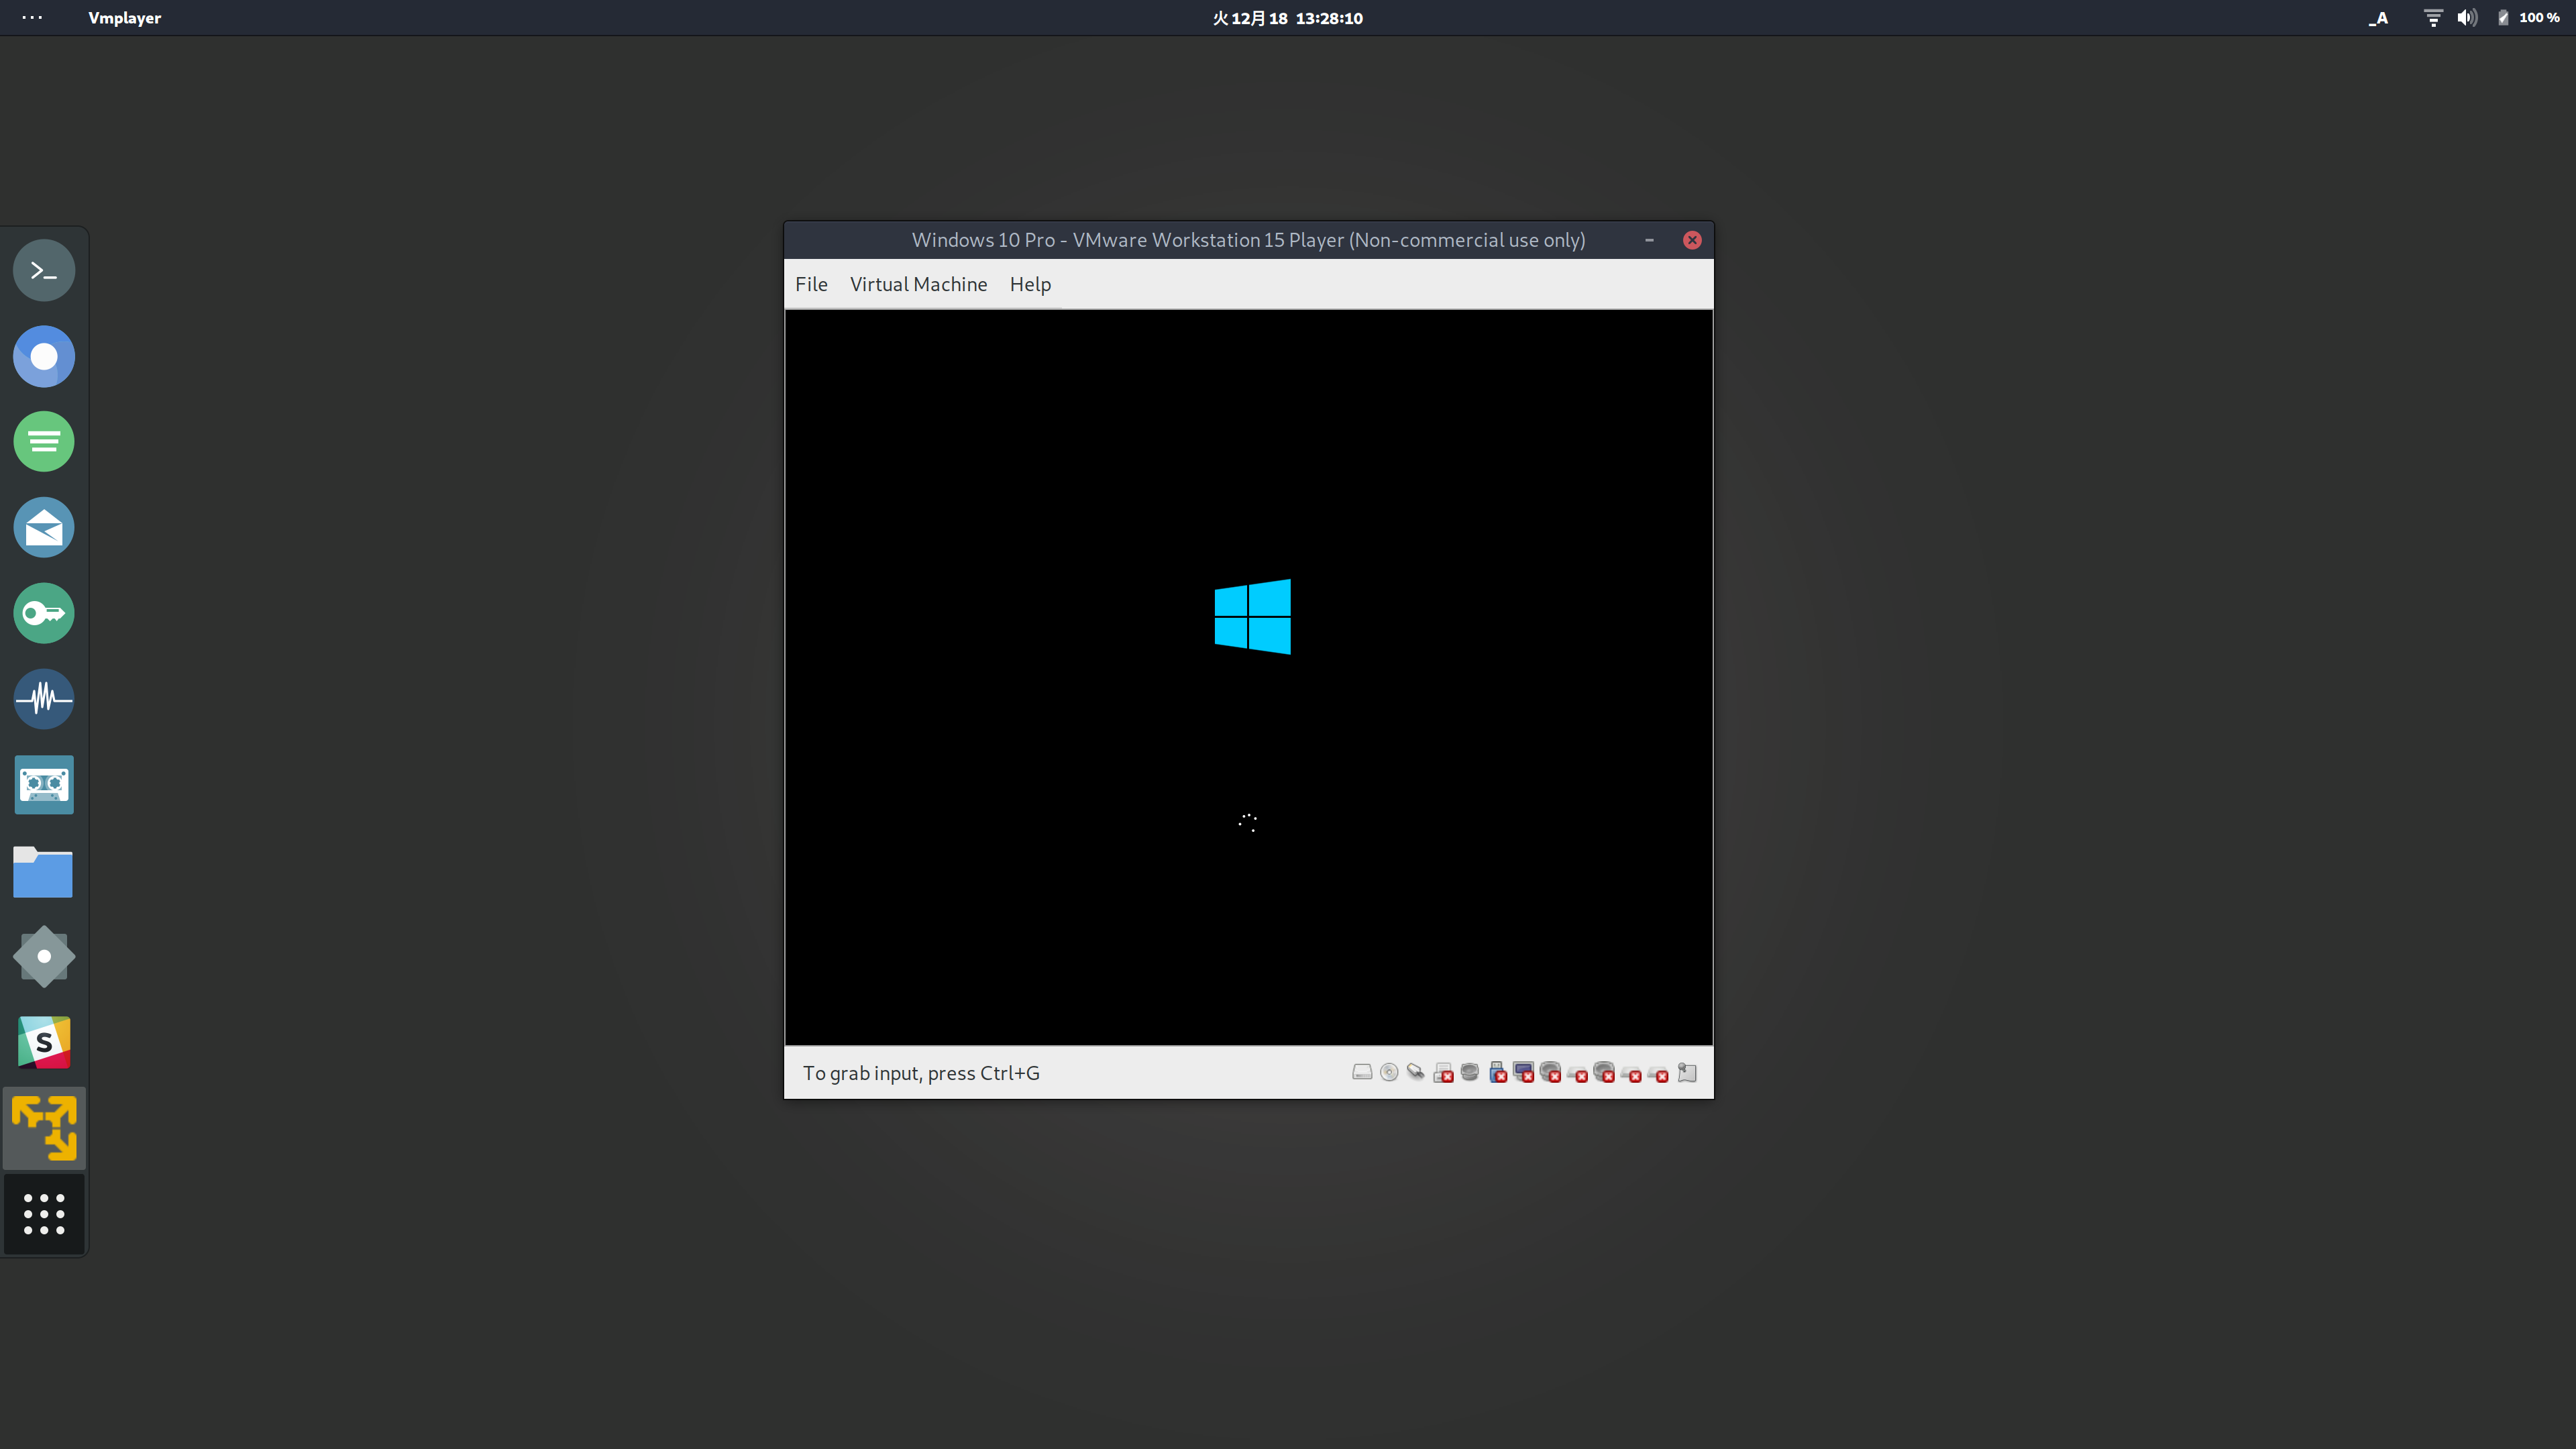Viewport: 2576px width, 1449px height.
Task: Click the input method indicator
Action: point(2378,18)
